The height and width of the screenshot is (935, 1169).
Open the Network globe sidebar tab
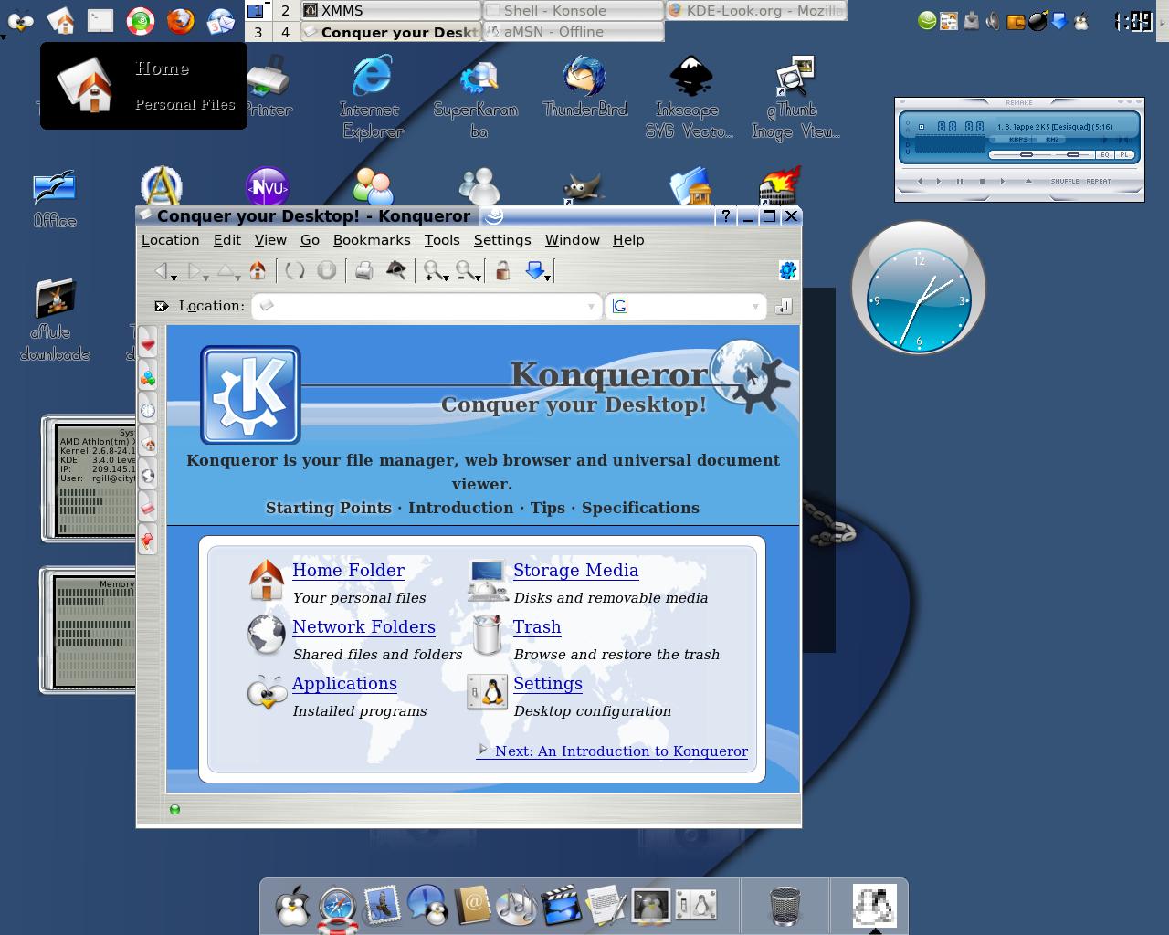click(x=148, y=476)
